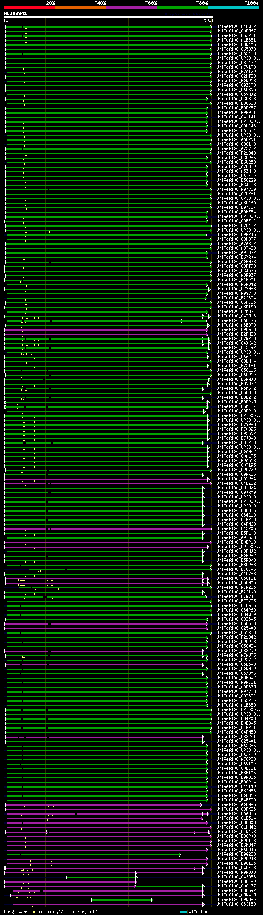Select hit label UniRef100_C4PM60
Image resolution: width=263 pixels, height=915 pixels.
point(236,524)
